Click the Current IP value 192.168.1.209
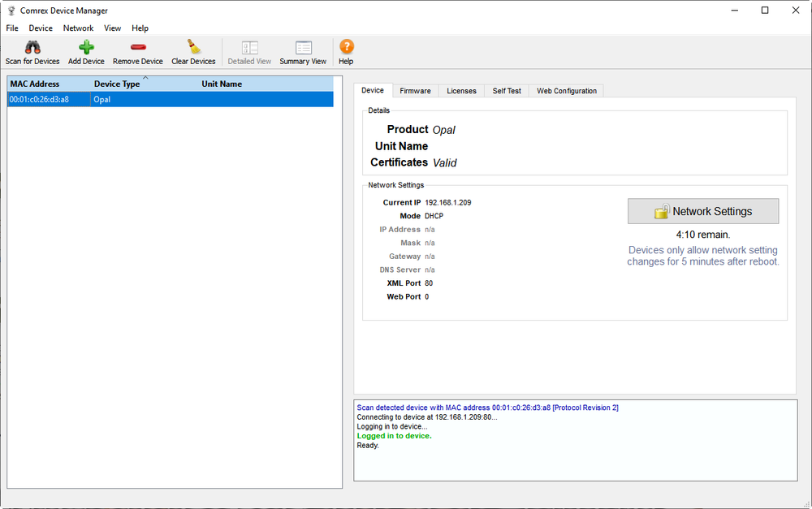 (448, 202)
